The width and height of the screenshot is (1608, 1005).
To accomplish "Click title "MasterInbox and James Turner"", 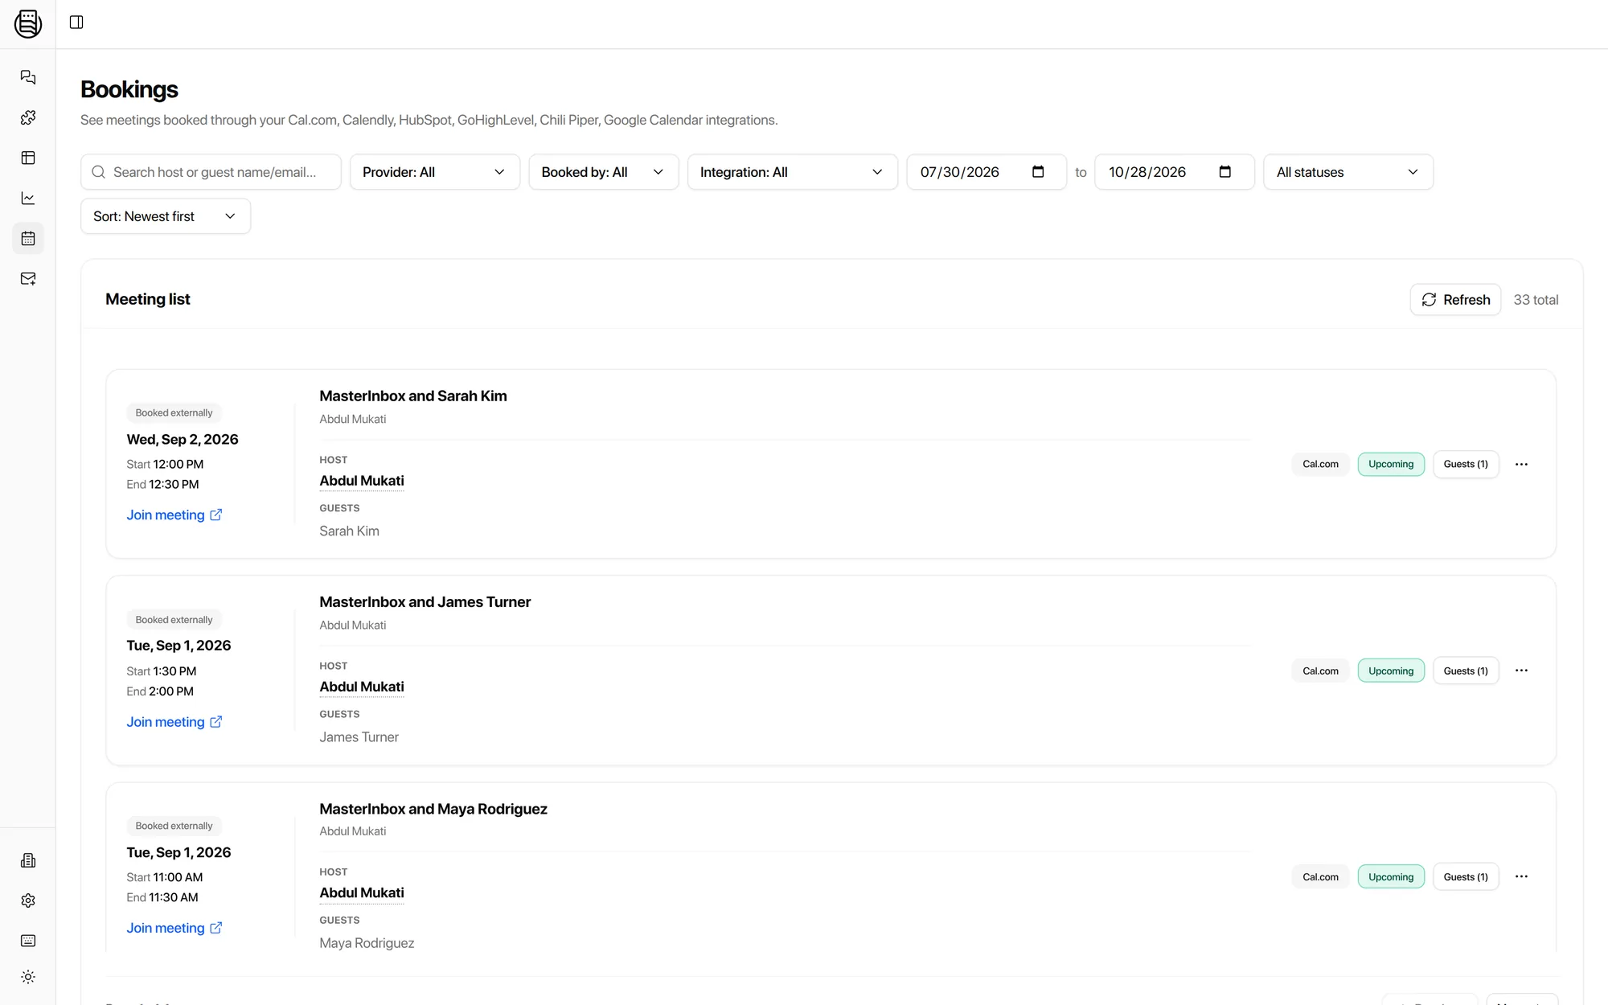I will click(425, 601).
